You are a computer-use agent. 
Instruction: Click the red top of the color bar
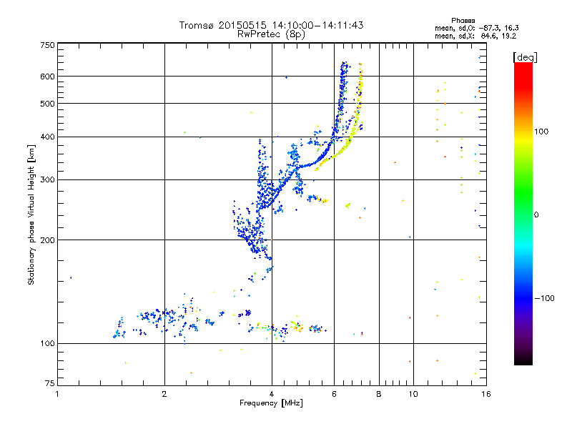(523, 69)
